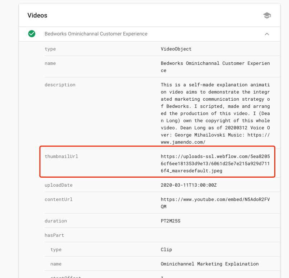
Task: Select the Clip type value
Action: click(166, 250)
